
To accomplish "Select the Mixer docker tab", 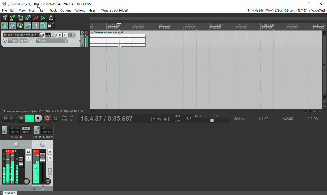I will (x=9, y=193).
